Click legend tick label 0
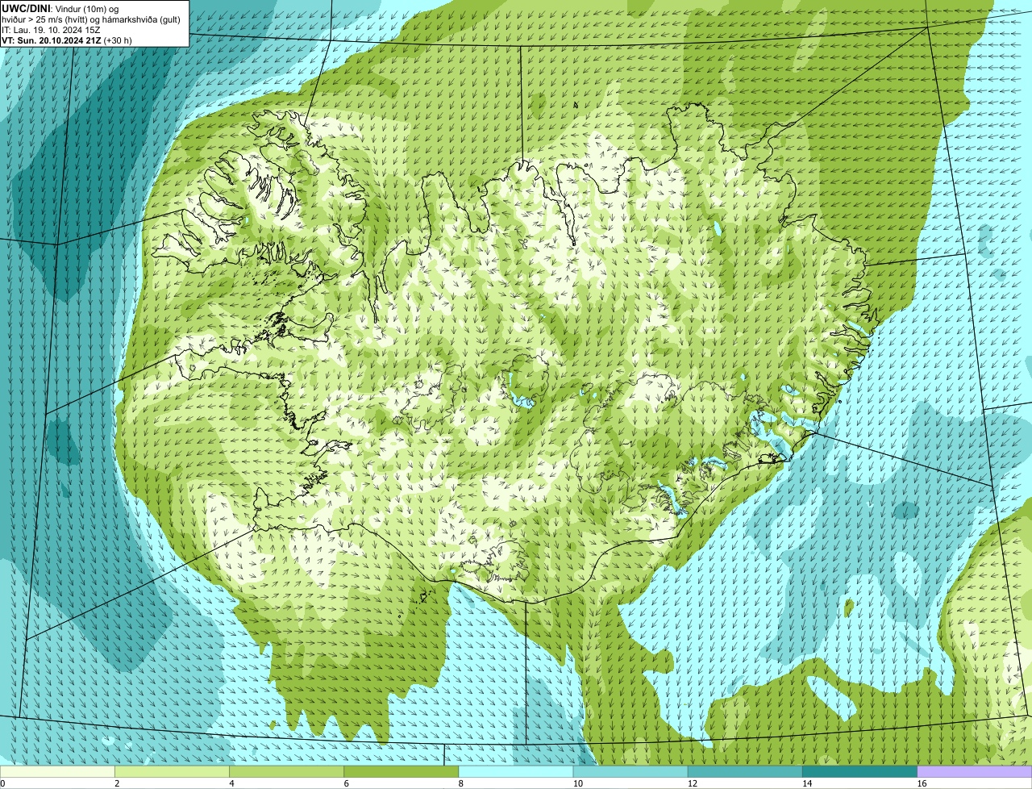The width and height of the screenshot is (1032, 789). pos(2,783)
